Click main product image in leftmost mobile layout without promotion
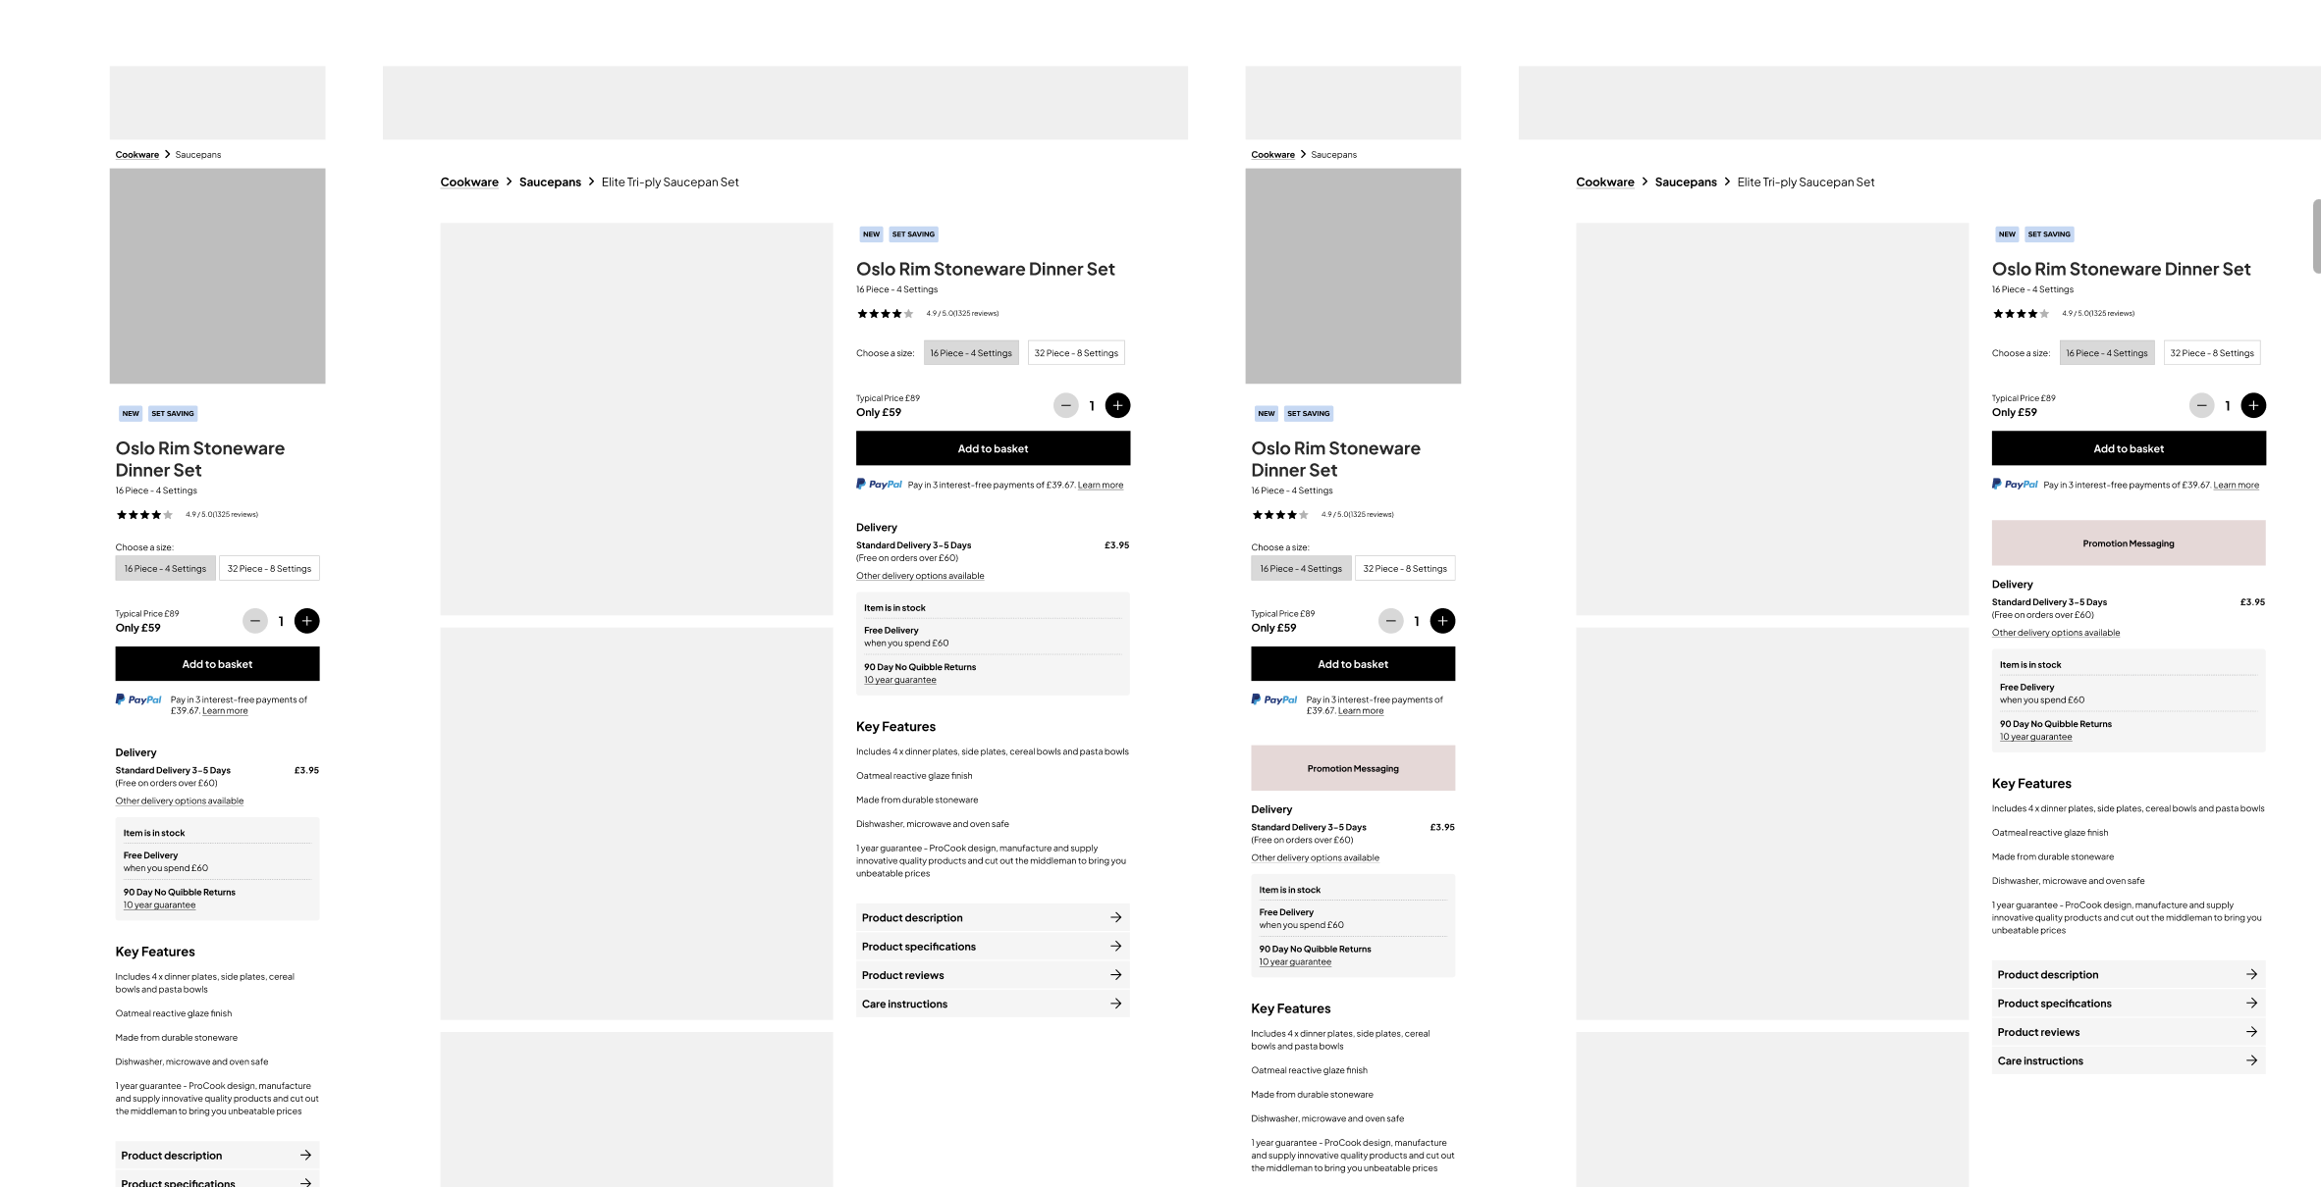 [217, 276]
